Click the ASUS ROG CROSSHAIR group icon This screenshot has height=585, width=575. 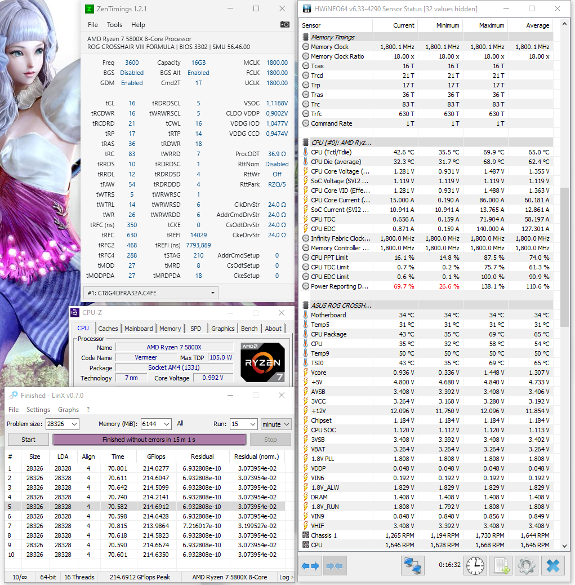[306, 305]
